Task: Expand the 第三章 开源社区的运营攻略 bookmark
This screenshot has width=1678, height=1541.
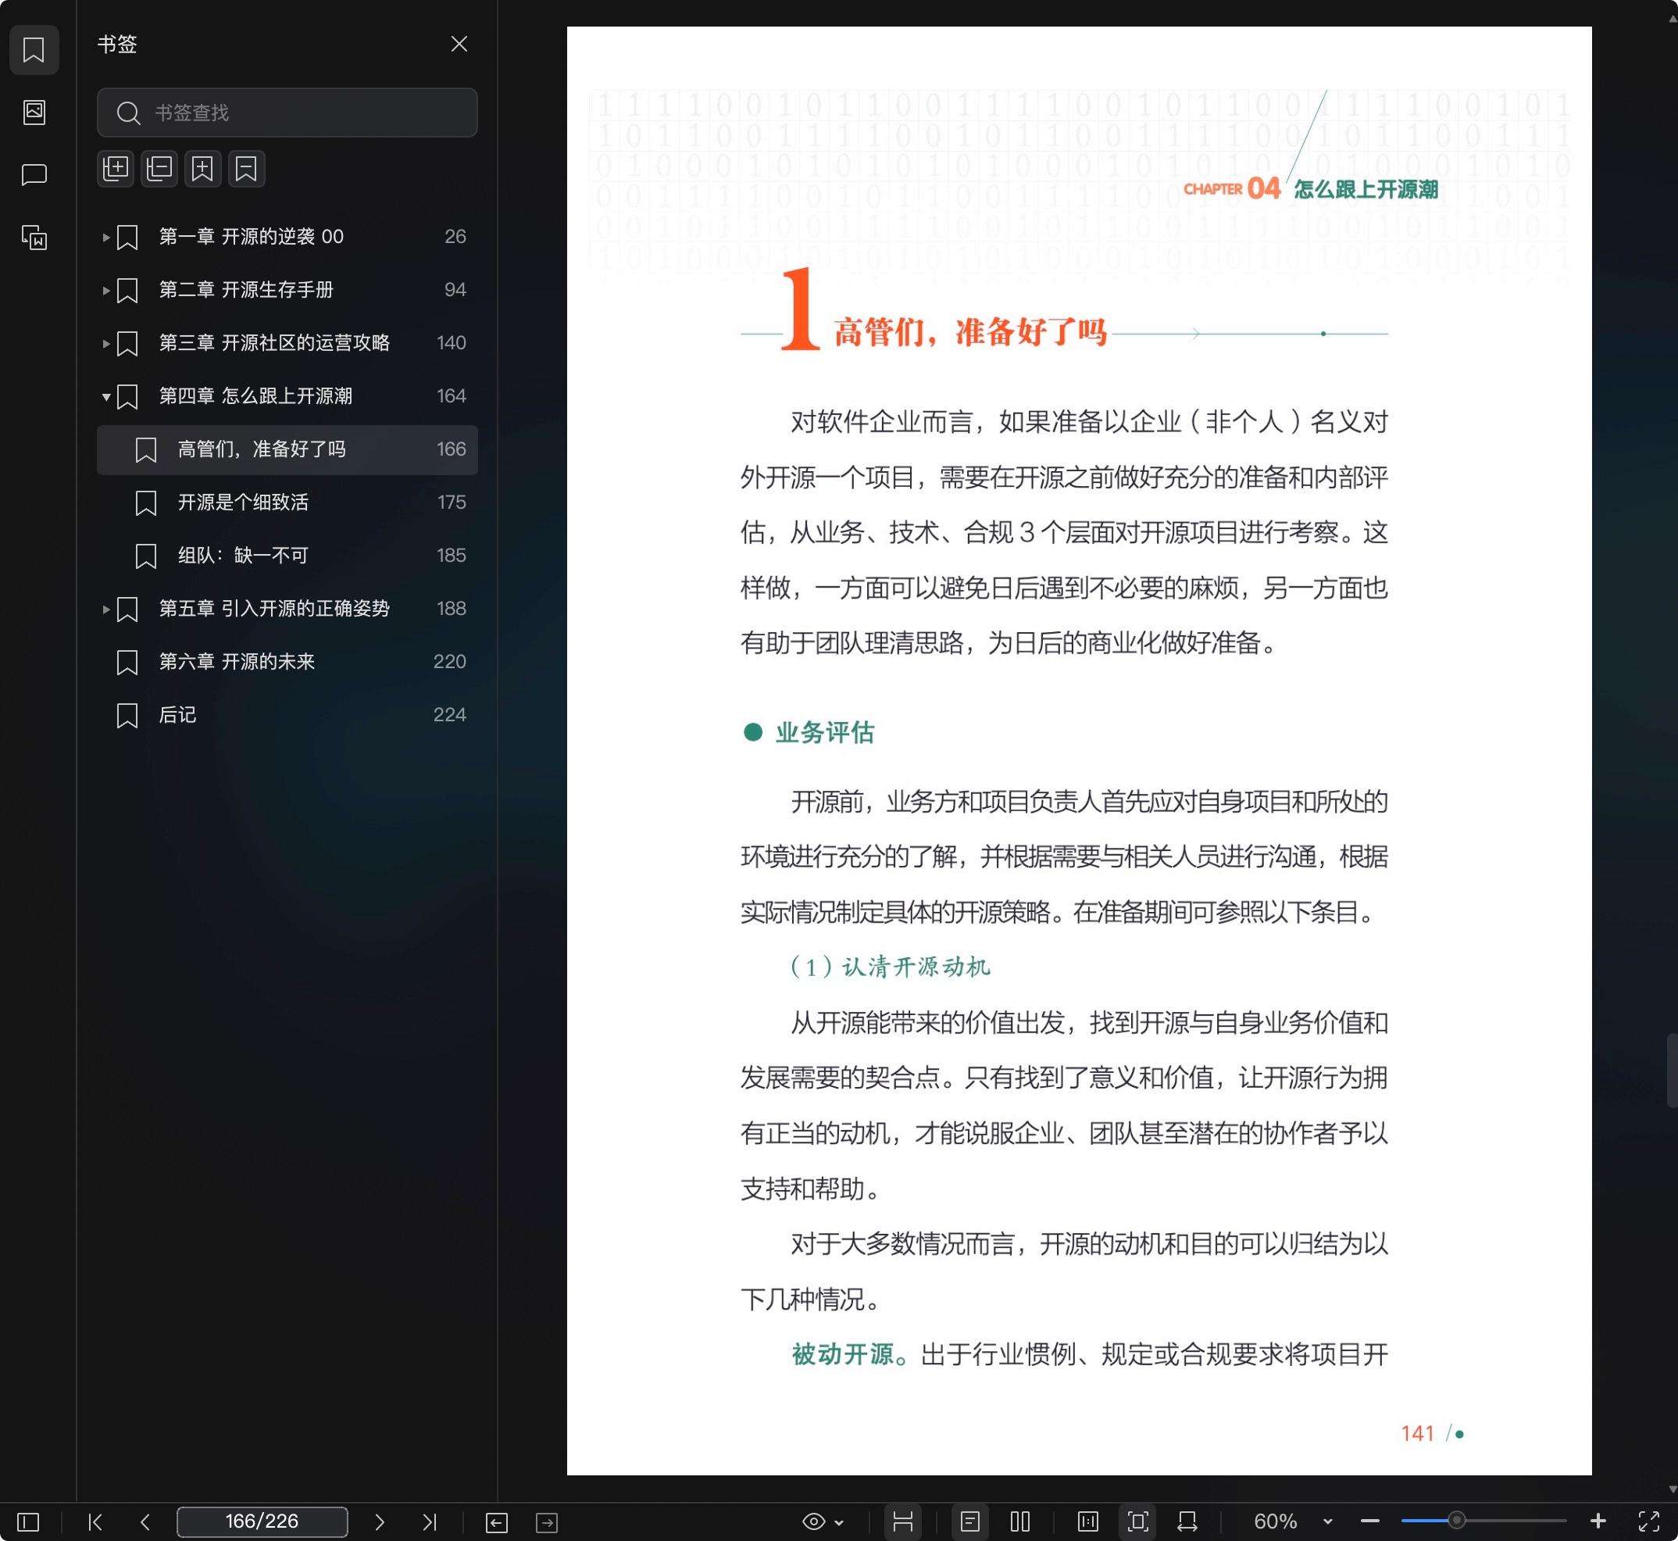Action: coord(106,344)
